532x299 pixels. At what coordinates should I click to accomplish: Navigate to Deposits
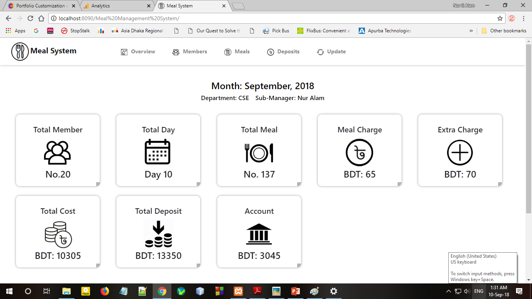point(283,52)
